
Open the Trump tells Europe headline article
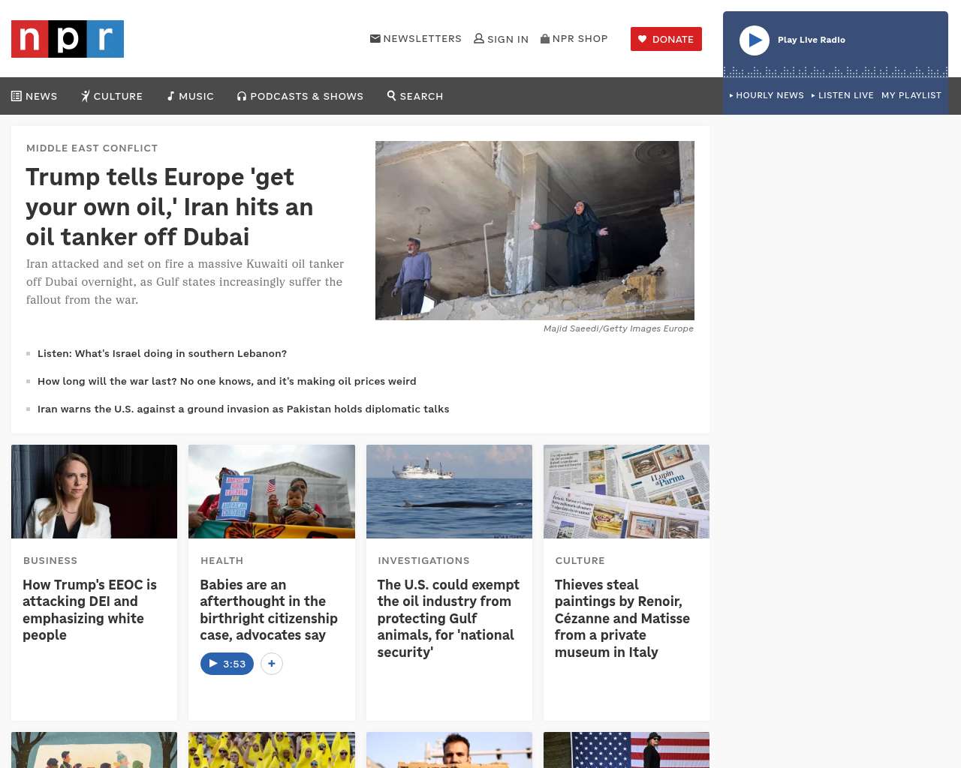point(170,207)
